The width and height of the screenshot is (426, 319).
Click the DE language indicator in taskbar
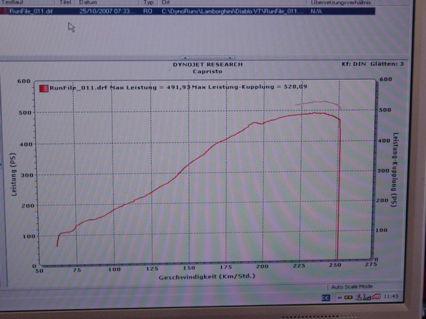coord(327,299)
